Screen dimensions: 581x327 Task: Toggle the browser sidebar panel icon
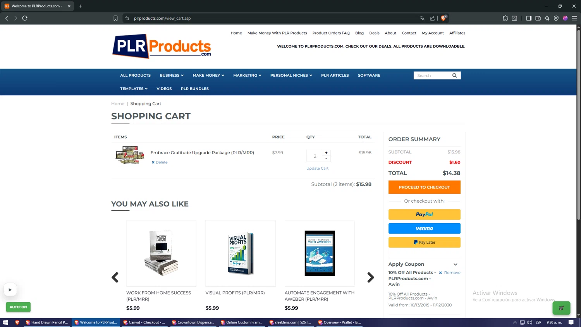(529, 18)
